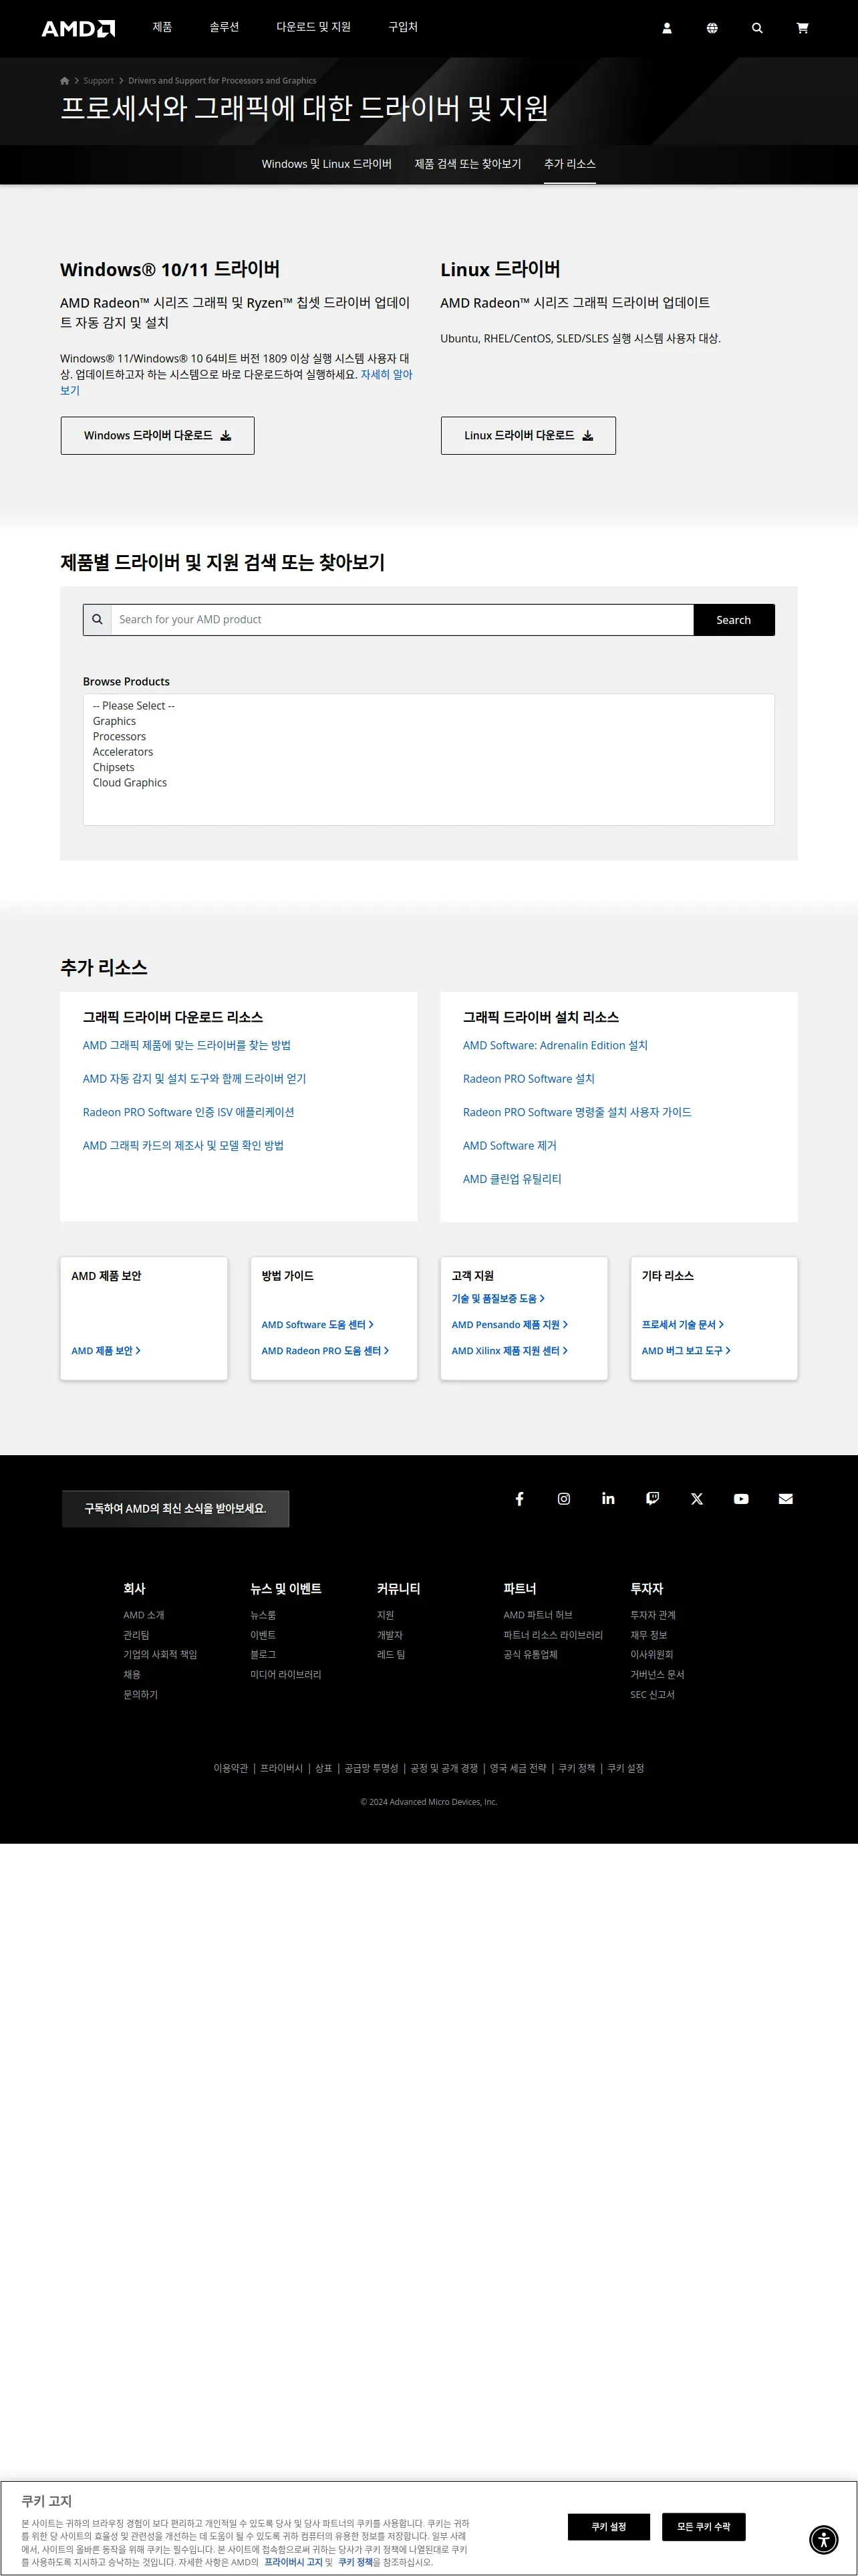Screen dimensions: 858x2576
Task: Switch to Windows 및 Linux 드라이버 tab
Action: pos(327,164)
